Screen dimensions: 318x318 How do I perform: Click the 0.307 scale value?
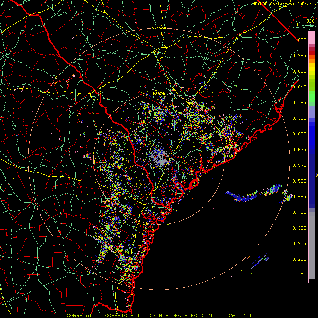click(x=299, y=244)
